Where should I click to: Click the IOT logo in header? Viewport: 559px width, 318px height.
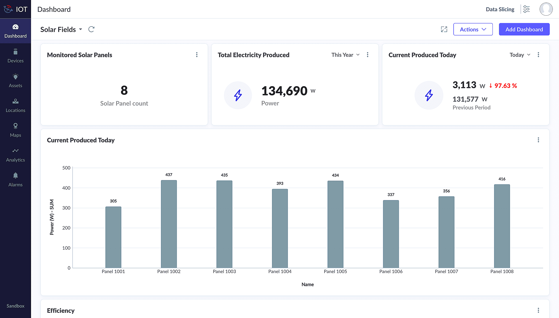click(15, 9)
